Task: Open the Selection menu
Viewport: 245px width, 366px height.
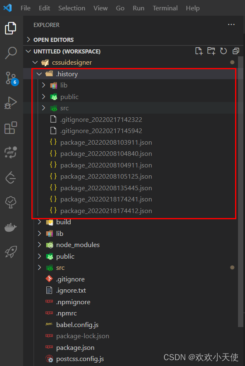Action: coord(71,8)
